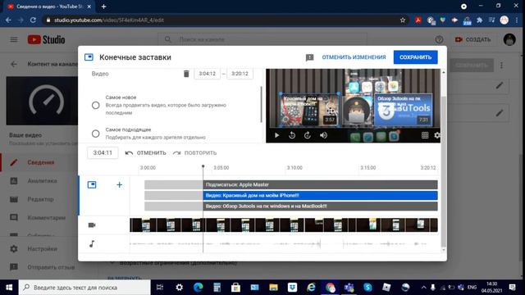This screenshot has width=525, height=295.
Task: Open the send feedback icon in dialog header
Action: coord(310,57)
